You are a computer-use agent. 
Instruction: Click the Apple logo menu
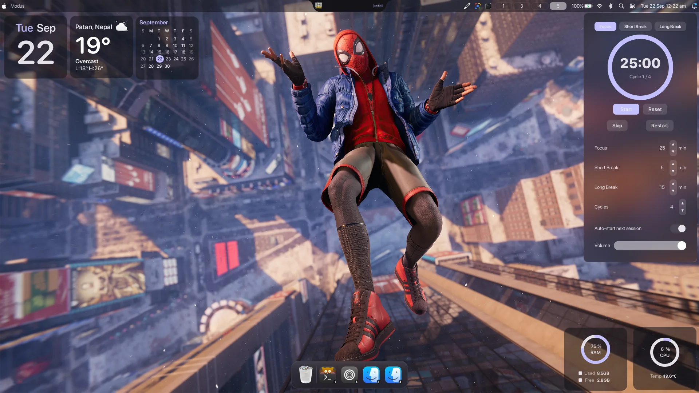coord(4,6)
